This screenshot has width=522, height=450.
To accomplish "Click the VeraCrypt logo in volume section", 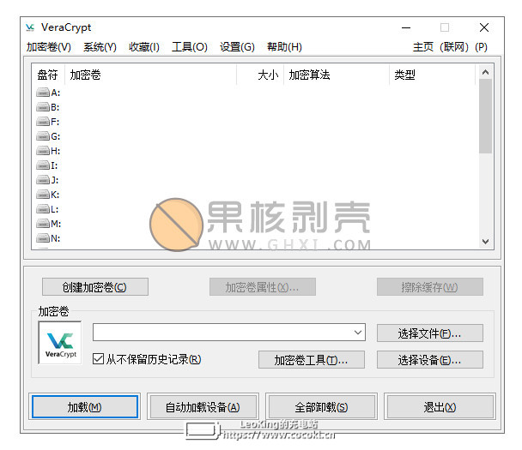I will (60, 343).
